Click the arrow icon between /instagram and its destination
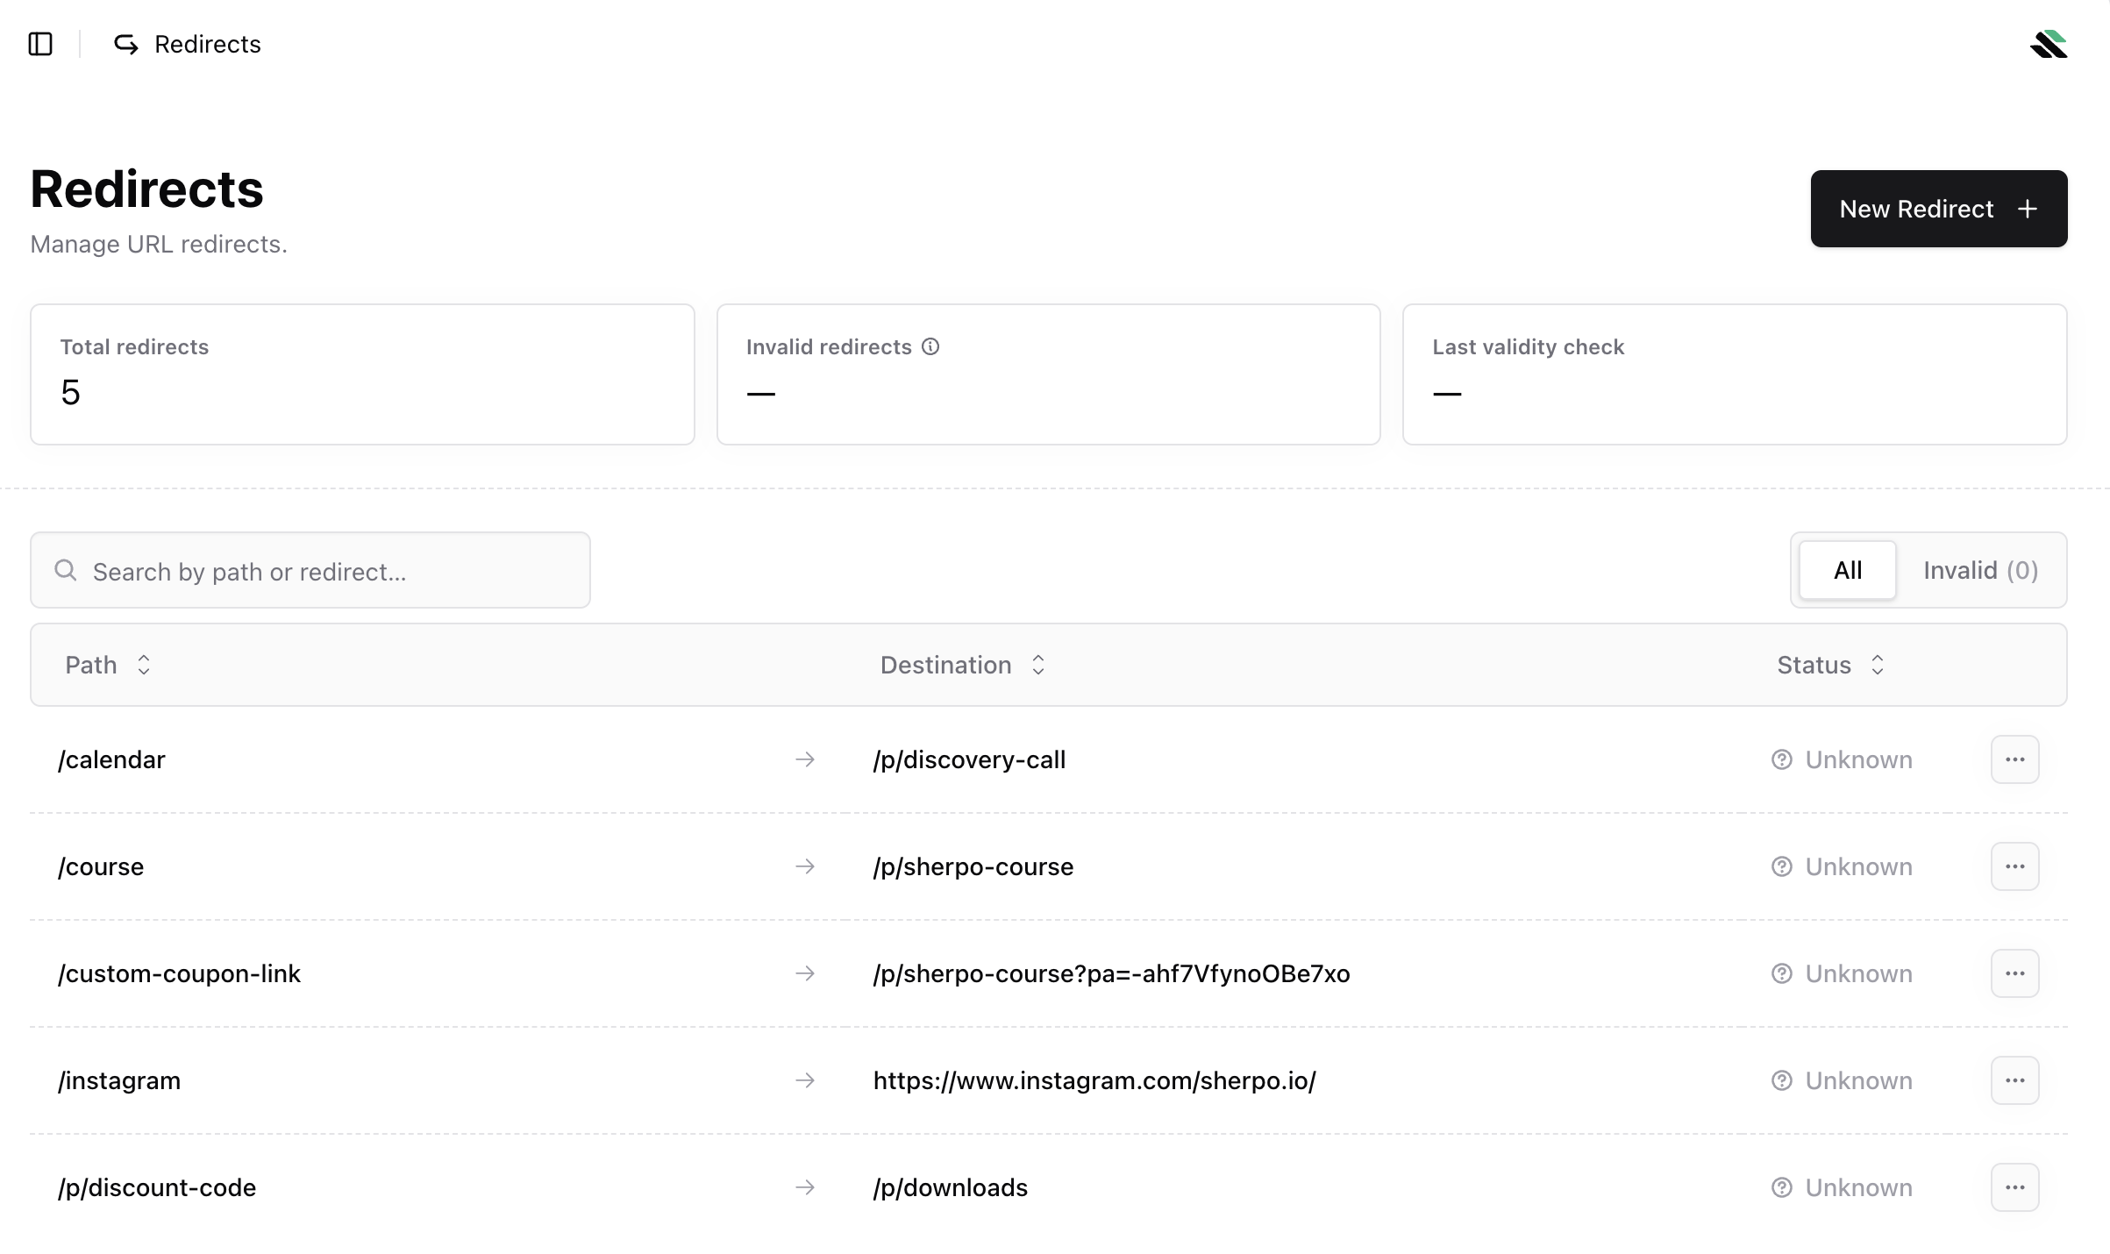This screenshot has height=1254, width=2110. [804, 1080]
